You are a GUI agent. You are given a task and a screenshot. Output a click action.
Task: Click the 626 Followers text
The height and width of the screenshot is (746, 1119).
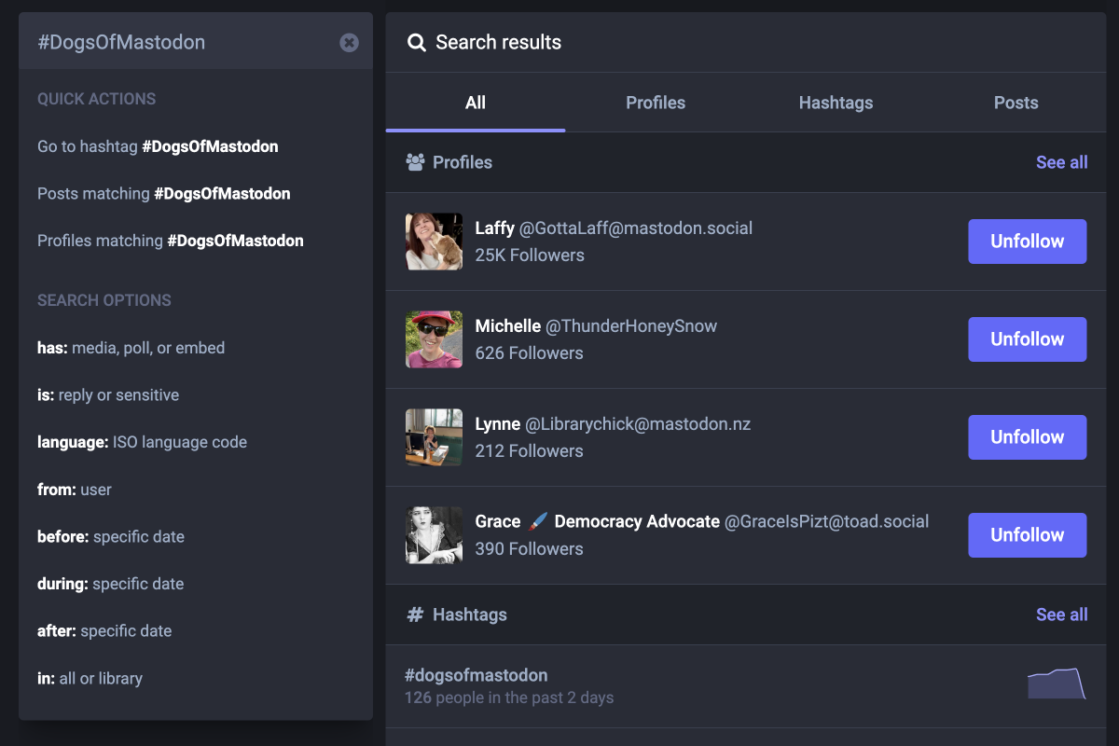click(529, 352)
